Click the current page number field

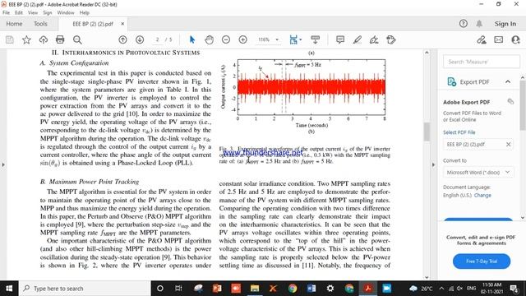tap(157, 39)
